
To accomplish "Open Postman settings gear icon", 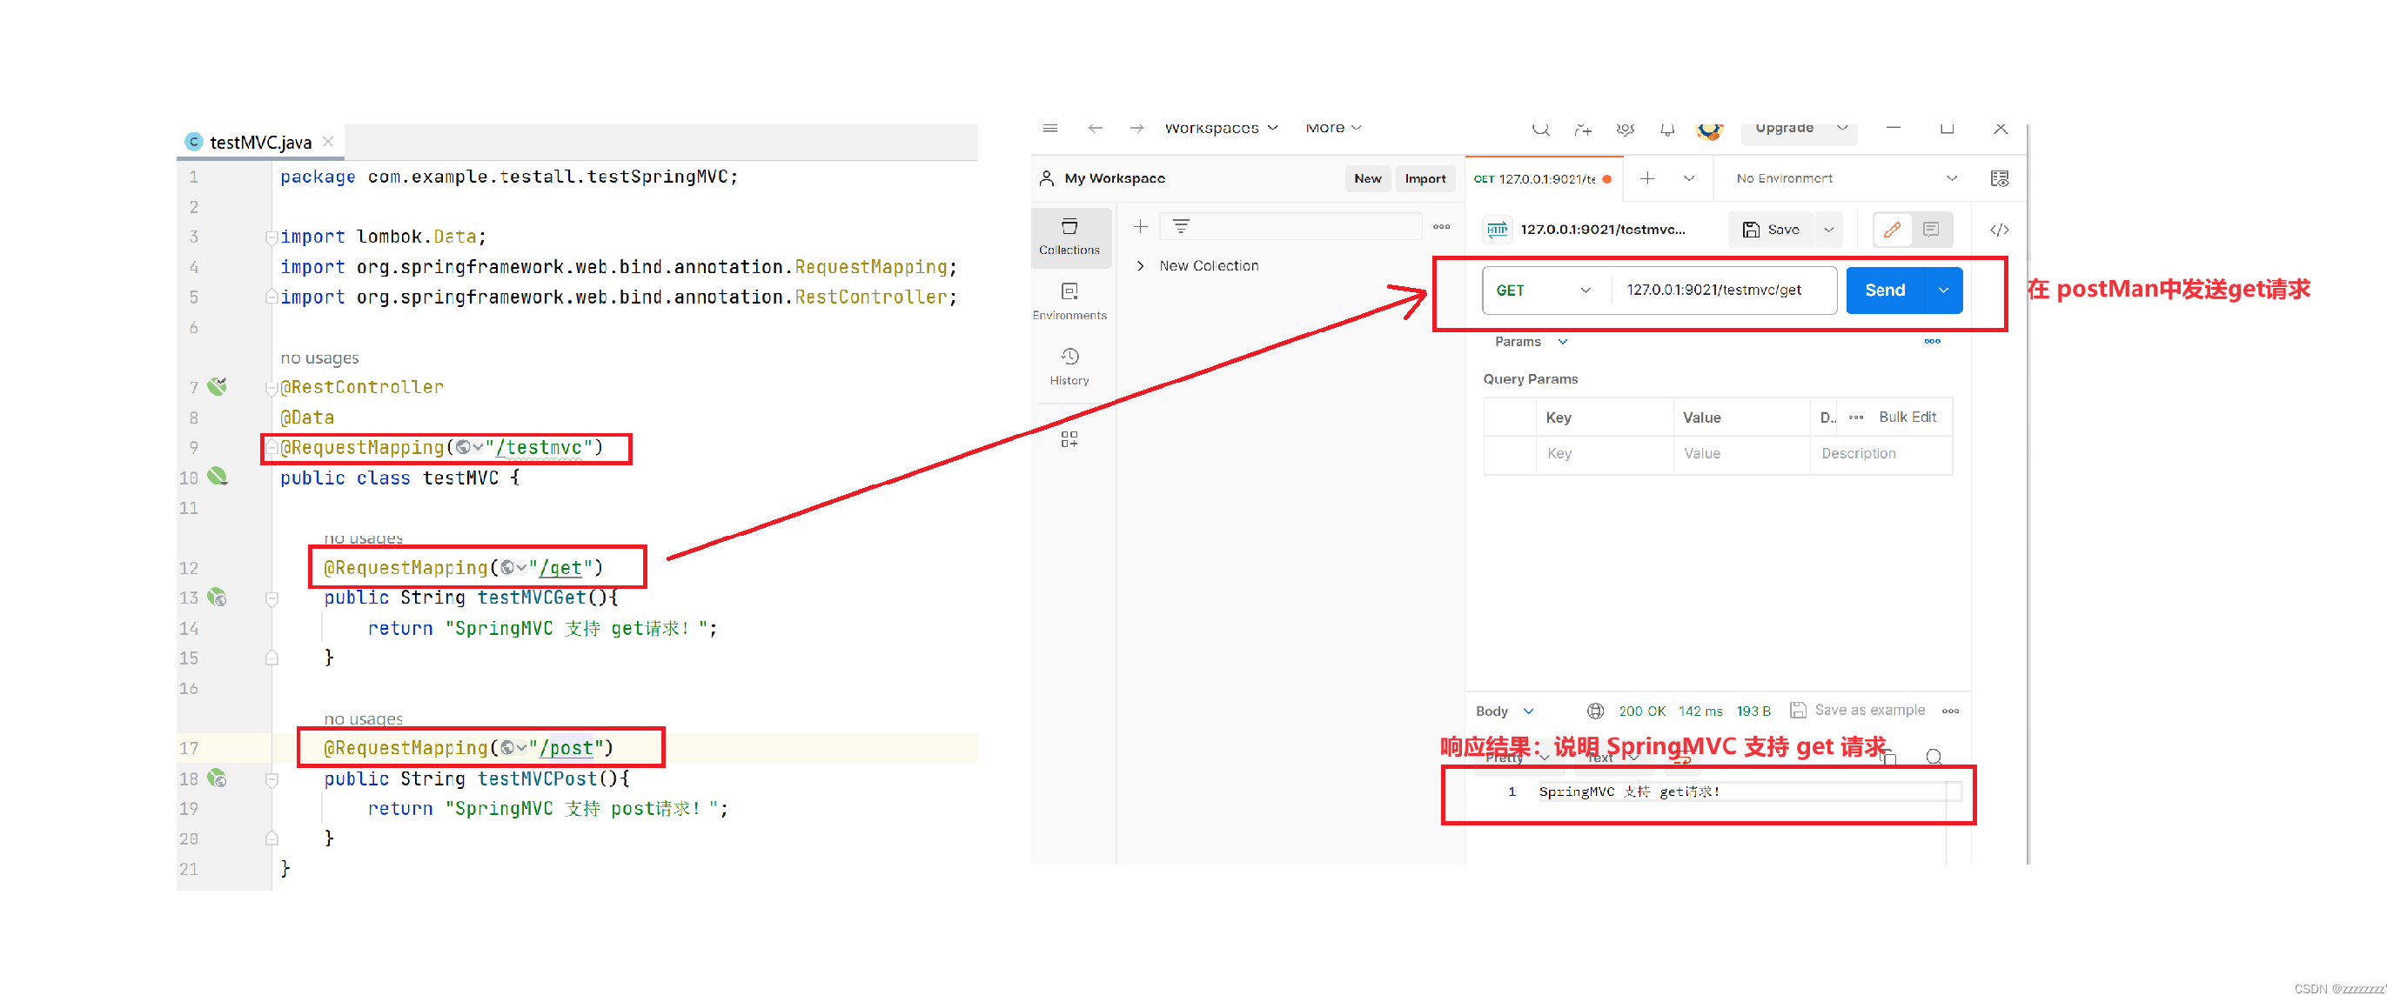I will click(1625, 130).
